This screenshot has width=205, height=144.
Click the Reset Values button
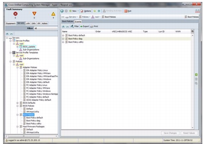tap(189, 133)
